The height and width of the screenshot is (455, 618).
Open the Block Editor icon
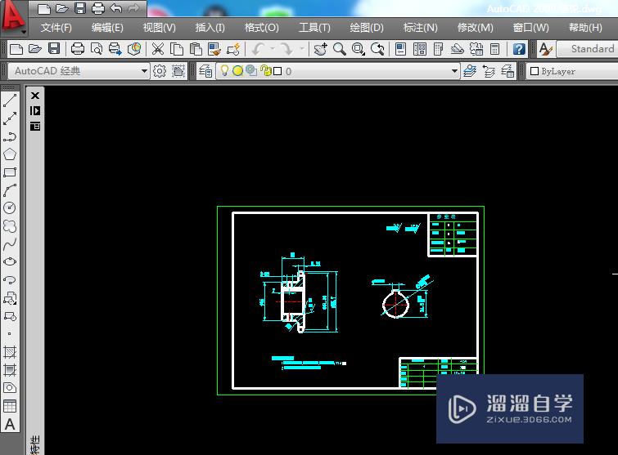(x=233, y=49)
